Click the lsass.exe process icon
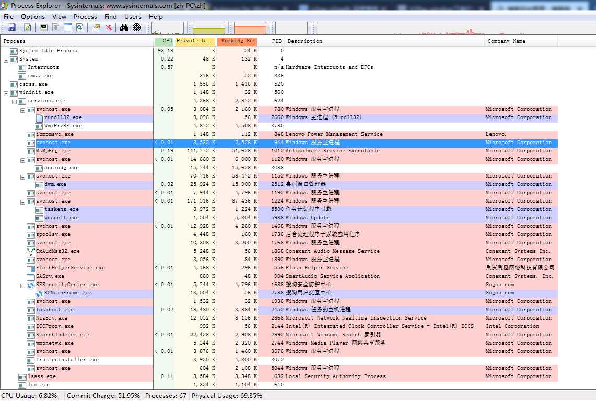Image resolution: width=596 pixels, height=401 pixels. pos(22,377)
